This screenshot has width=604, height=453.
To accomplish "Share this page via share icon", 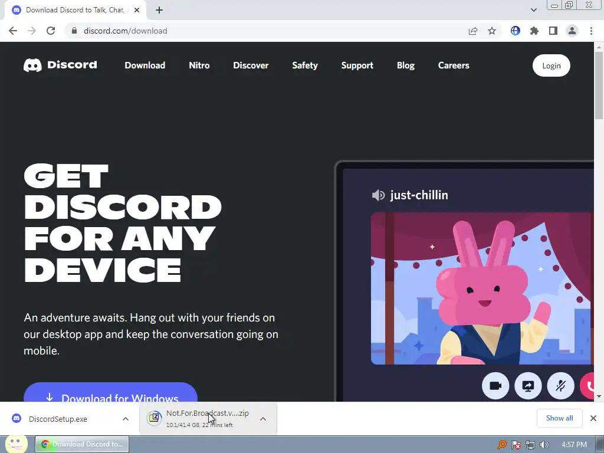I will click(x=473, y=31).
